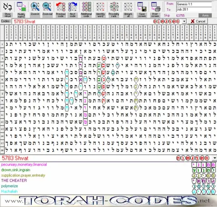Click row number 10 header of the matrix

[2, 108]
